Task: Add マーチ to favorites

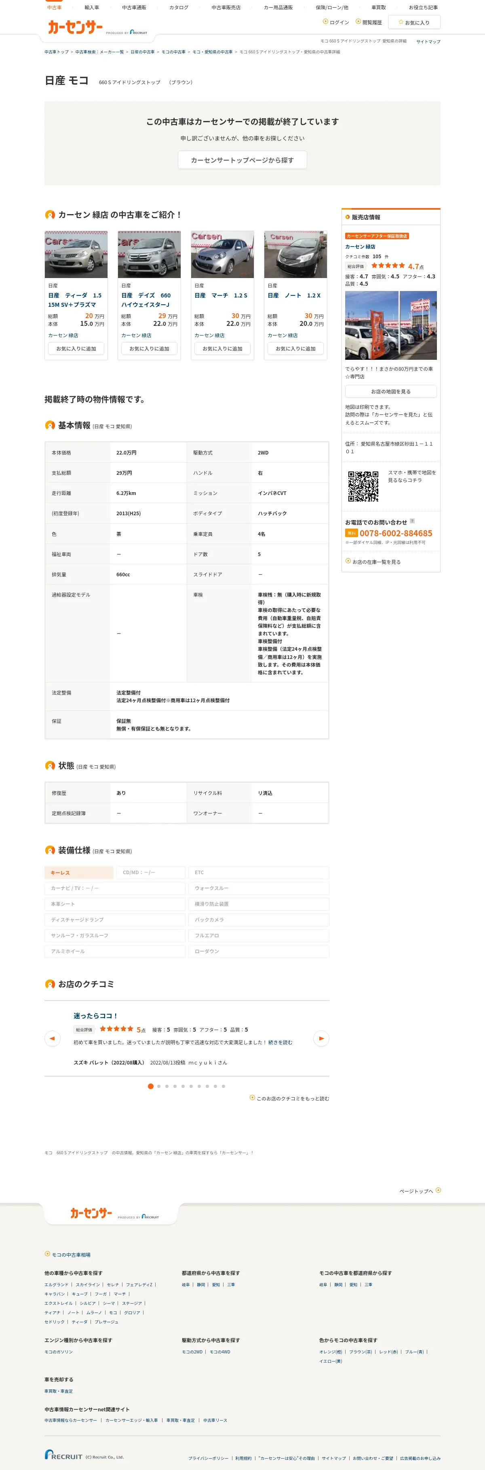Action: (222, 348)
